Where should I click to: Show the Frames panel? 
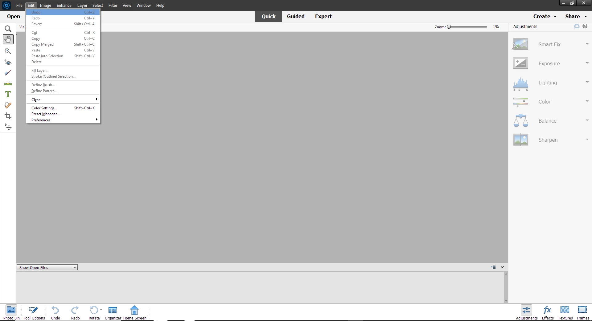pyautogui.click(x=583, y=313)
